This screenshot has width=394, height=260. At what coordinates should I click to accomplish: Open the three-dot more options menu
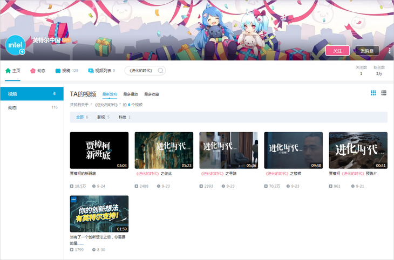pyautogui.click(x=390, y=51)
